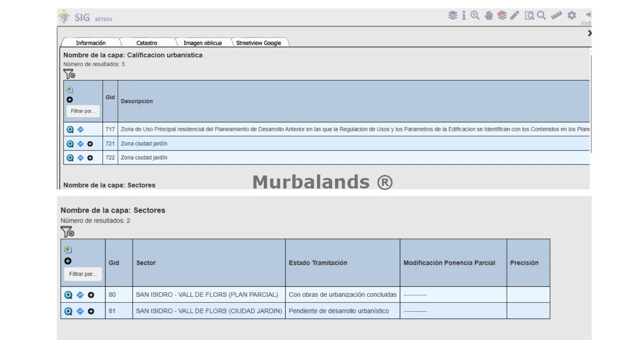643x361 pixels.
Task: Select the pan hand tool
Action: (489, 16)
